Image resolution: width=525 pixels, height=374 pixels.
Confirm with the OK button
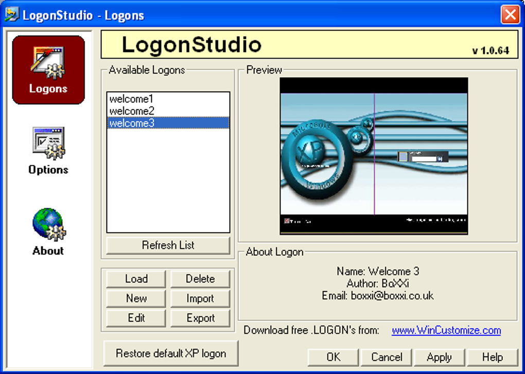click(334, 357)
